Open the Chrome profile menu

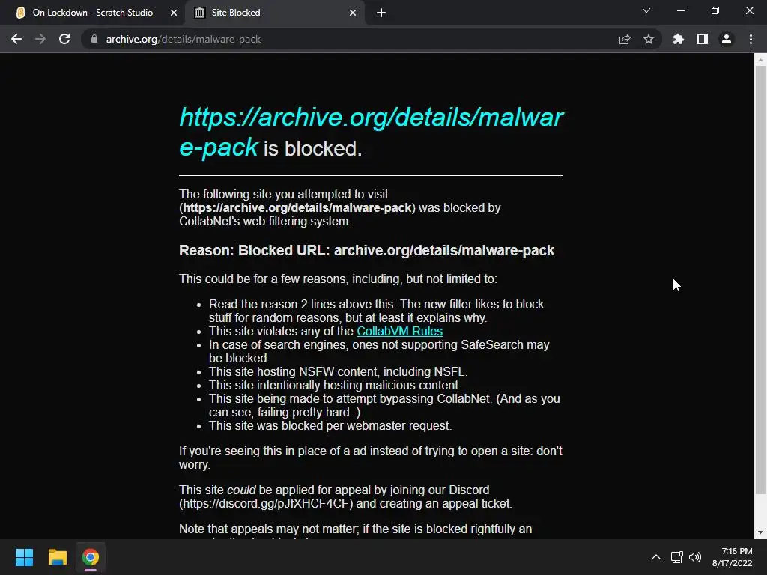(727, 39)
